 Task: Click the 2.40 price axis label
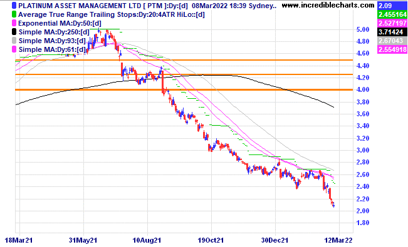363,186
